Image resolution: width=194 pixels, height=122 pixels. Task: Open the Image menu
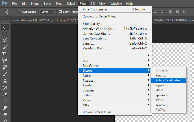click(x=35, y=4)
